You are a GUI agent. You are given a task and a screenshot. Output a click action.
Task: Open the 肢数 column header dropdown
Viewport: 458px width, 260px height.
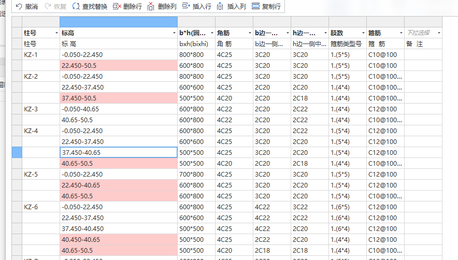pyautogui.click(x=363, y=33)
